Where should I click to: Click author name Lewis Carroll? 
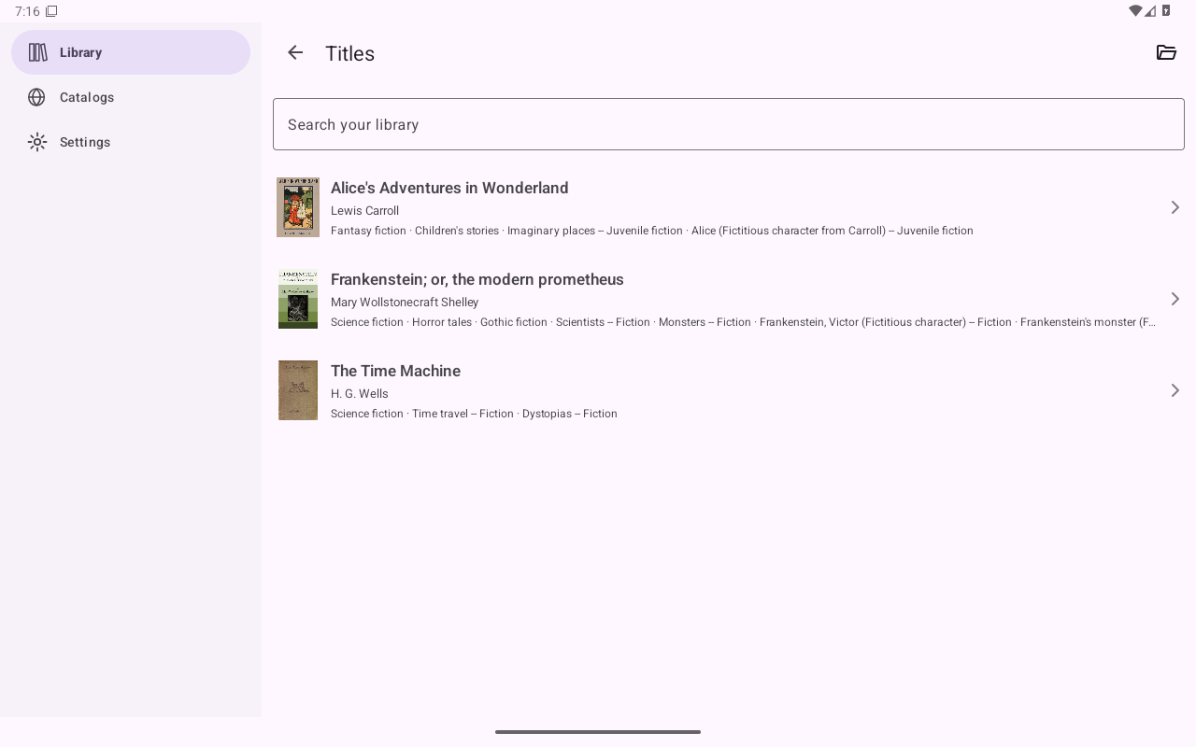pyautogui.click(x=364, y=211)
